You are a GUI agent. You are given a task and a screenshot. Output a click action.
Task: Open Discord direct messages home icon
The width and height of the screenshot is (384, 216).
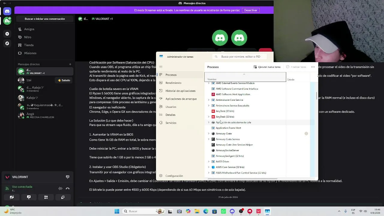click(x=7, y=11)
